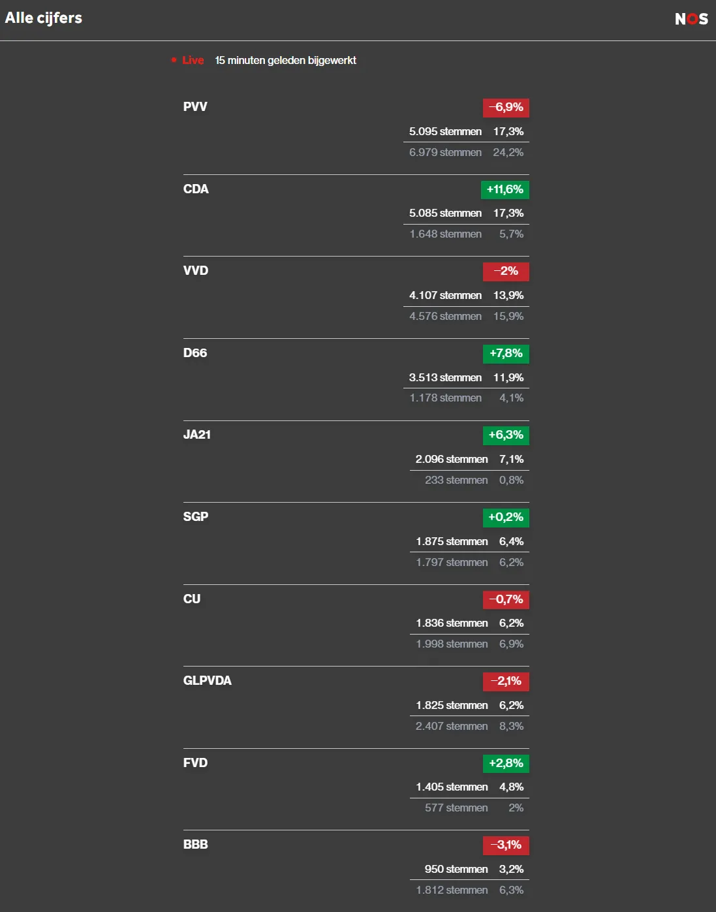Click the red −6,9% PVV badge
Screen dimensions: 716x912
click(506, 107)
